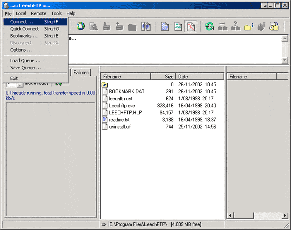Select ASCII transfer mode icon

point(178,26)
